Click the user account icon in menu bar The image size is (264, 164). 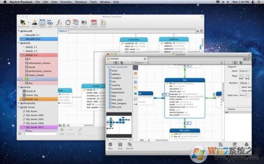point(253,2)
